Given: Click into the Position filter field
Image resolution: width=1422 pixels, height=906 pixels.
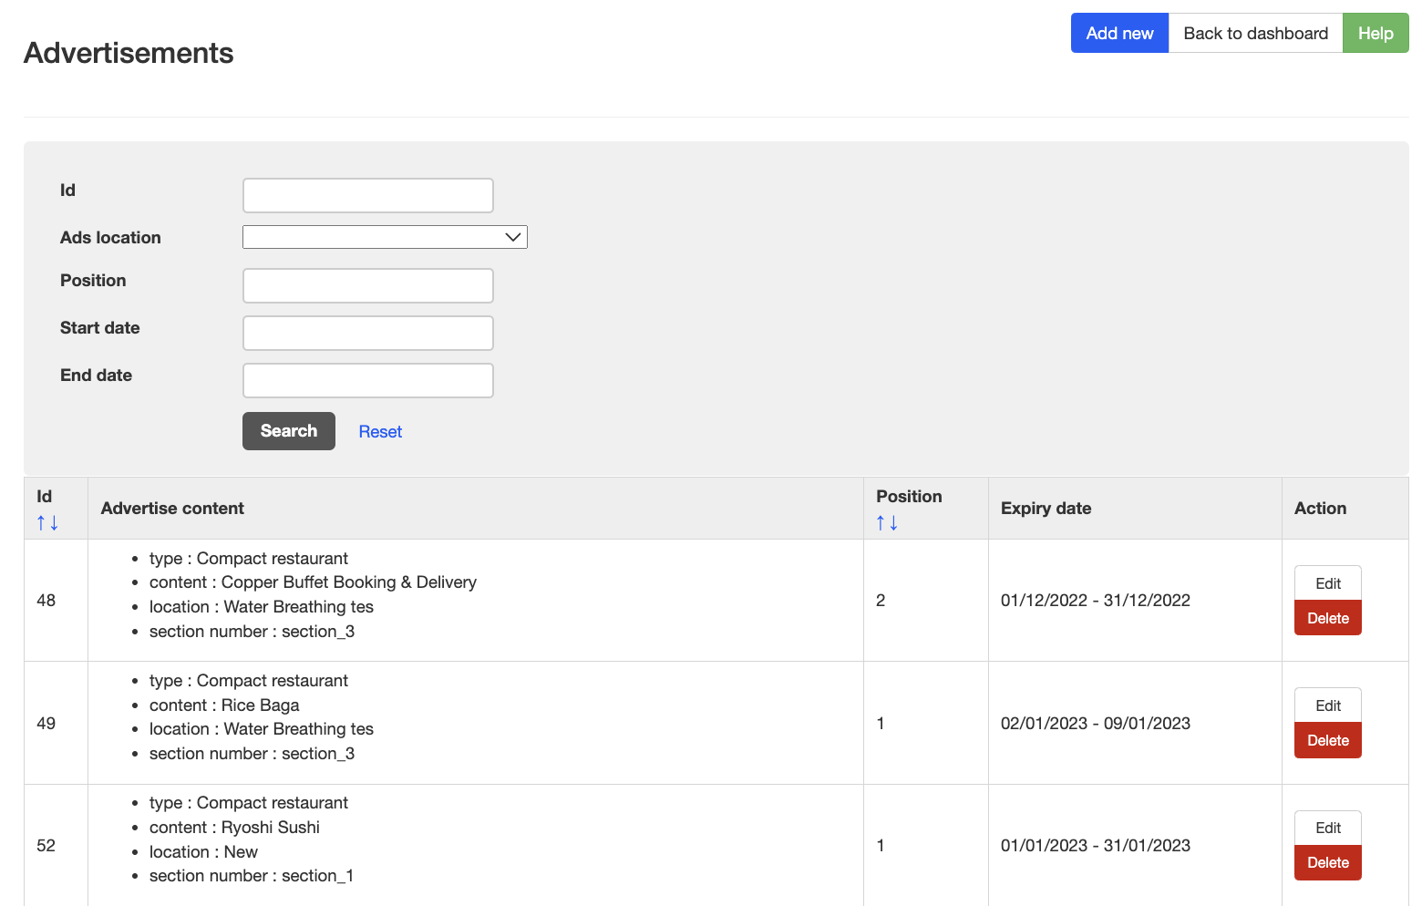Looking at the screenshot, I should point(367,285).
